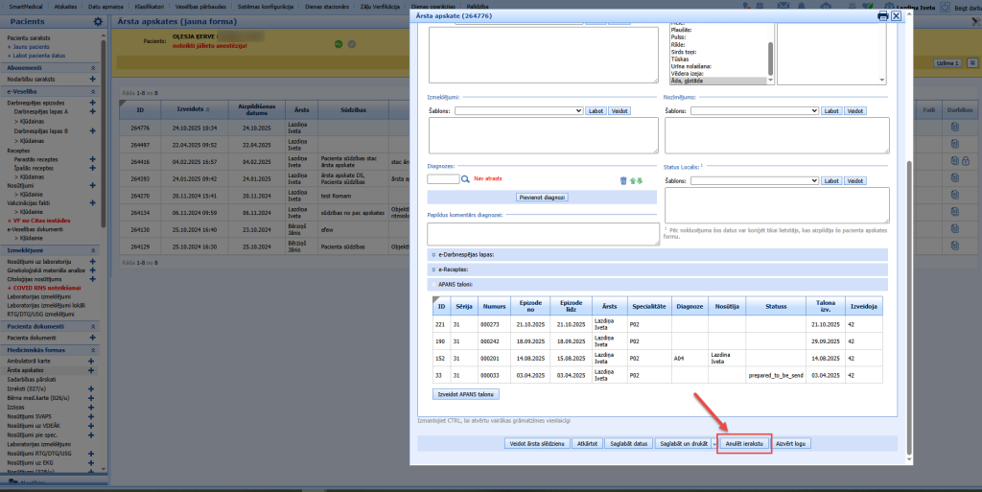The width and height of the screenshot is (982, 492).
Task: Add Vakcinācijas fakti with plus icon
Action: point(93,202)
